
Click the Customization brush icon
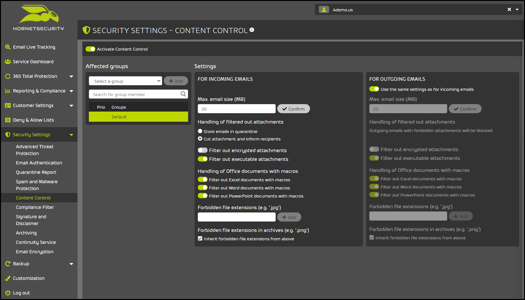[x=8, y=278]
